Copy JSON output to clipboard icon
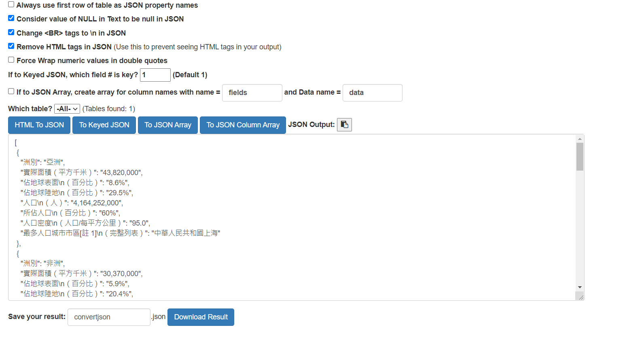The width and height of the screenshot is (644, 338). coord(344,125)
